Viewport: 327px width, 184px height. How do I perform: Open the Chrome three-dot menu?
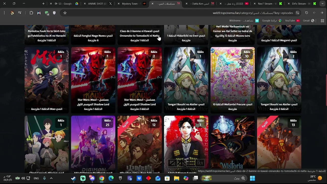click(4, 13)
